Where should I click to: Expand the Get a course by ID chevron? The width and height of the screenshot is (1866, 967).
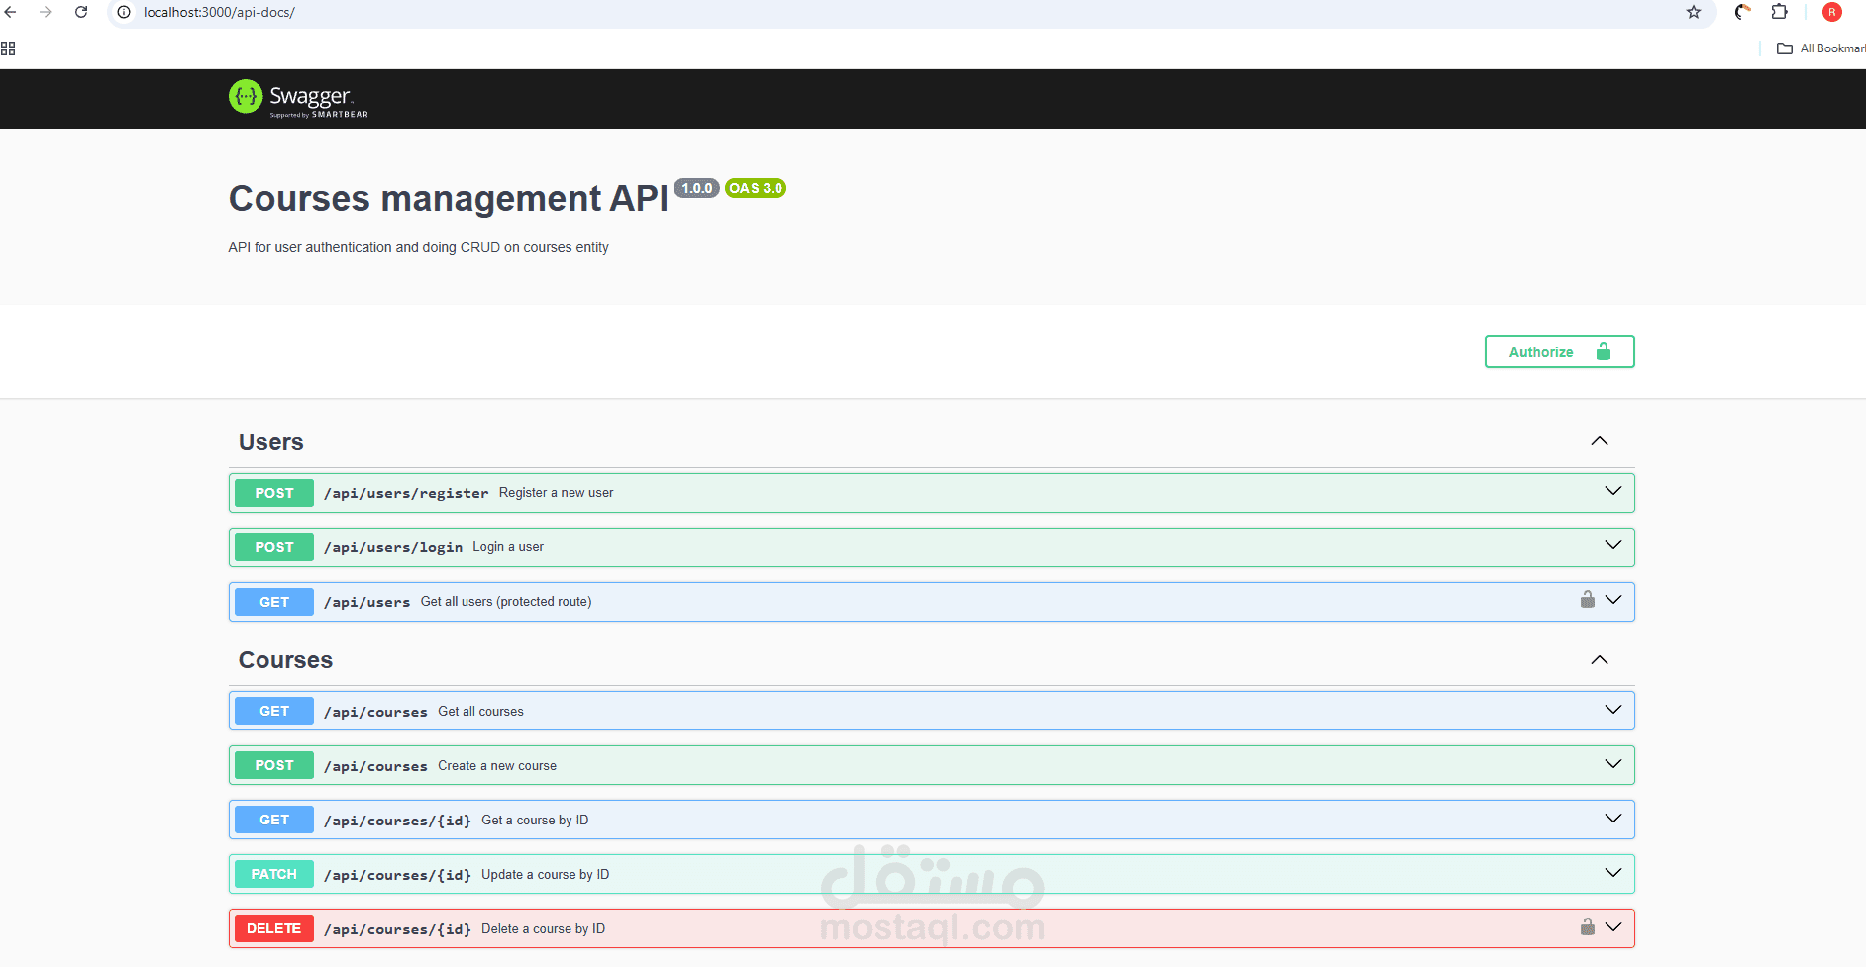1613,819
